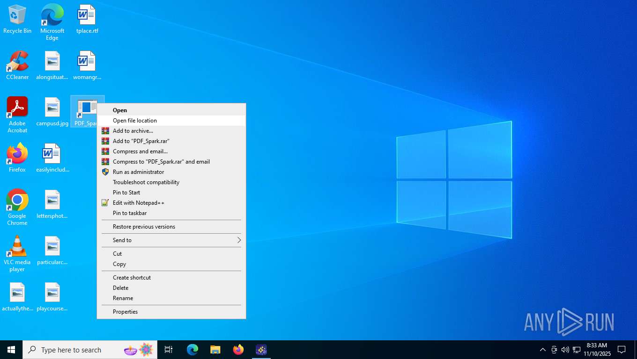Select the VLC media player shortcut
637x359 pixels.
coord(17,254)
